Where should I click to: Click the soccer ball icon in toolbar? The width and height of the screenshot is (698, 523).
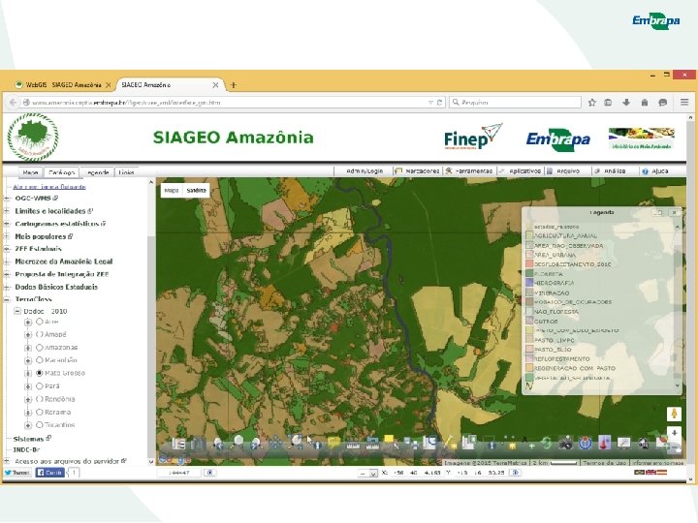pos(644,444)
